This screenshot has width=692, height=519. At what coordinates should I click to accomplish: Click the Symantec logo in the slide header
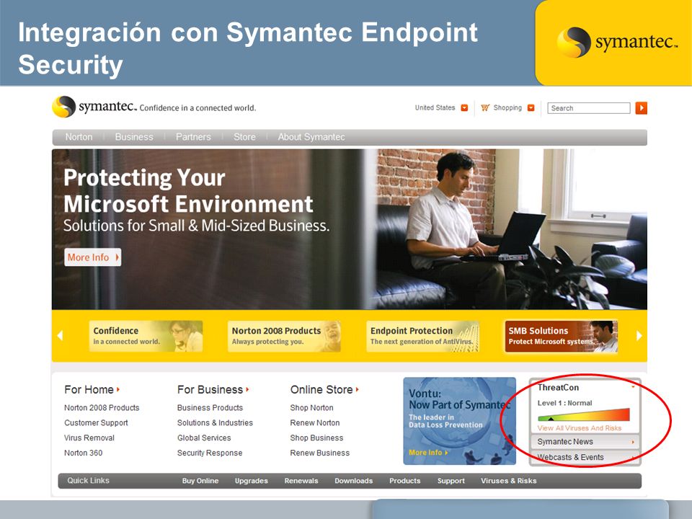point(616,43)
